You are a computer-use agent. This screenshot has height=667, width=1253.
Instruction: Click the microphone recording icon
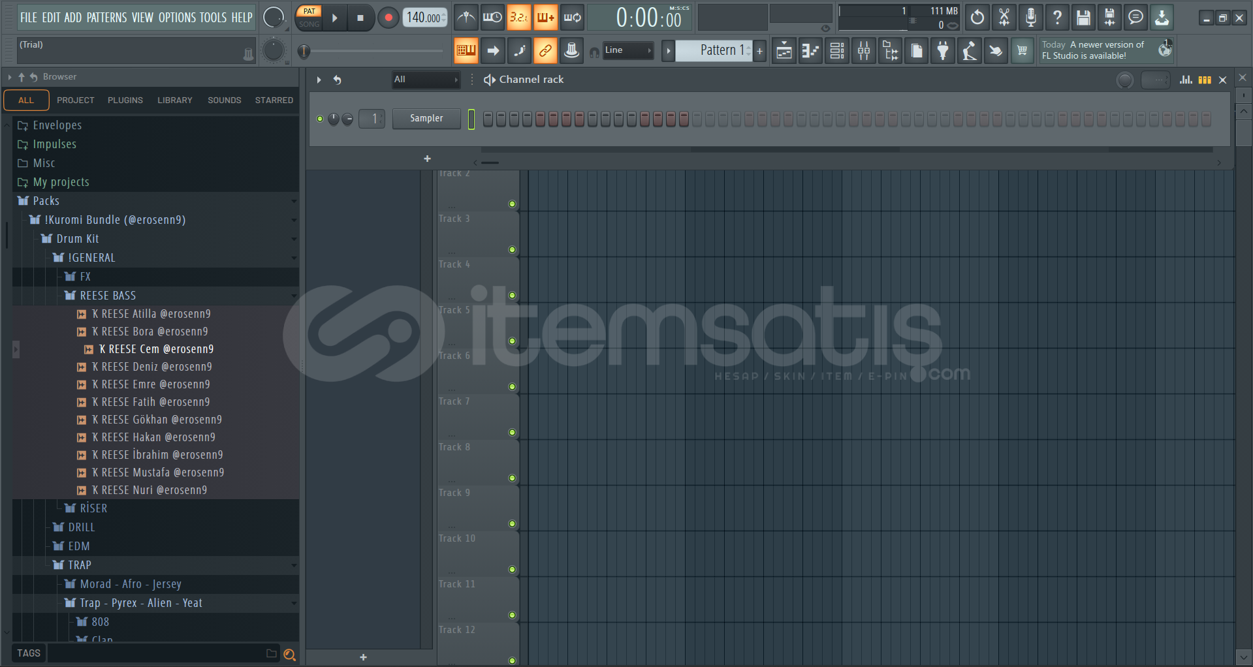tap(1030, 18)
